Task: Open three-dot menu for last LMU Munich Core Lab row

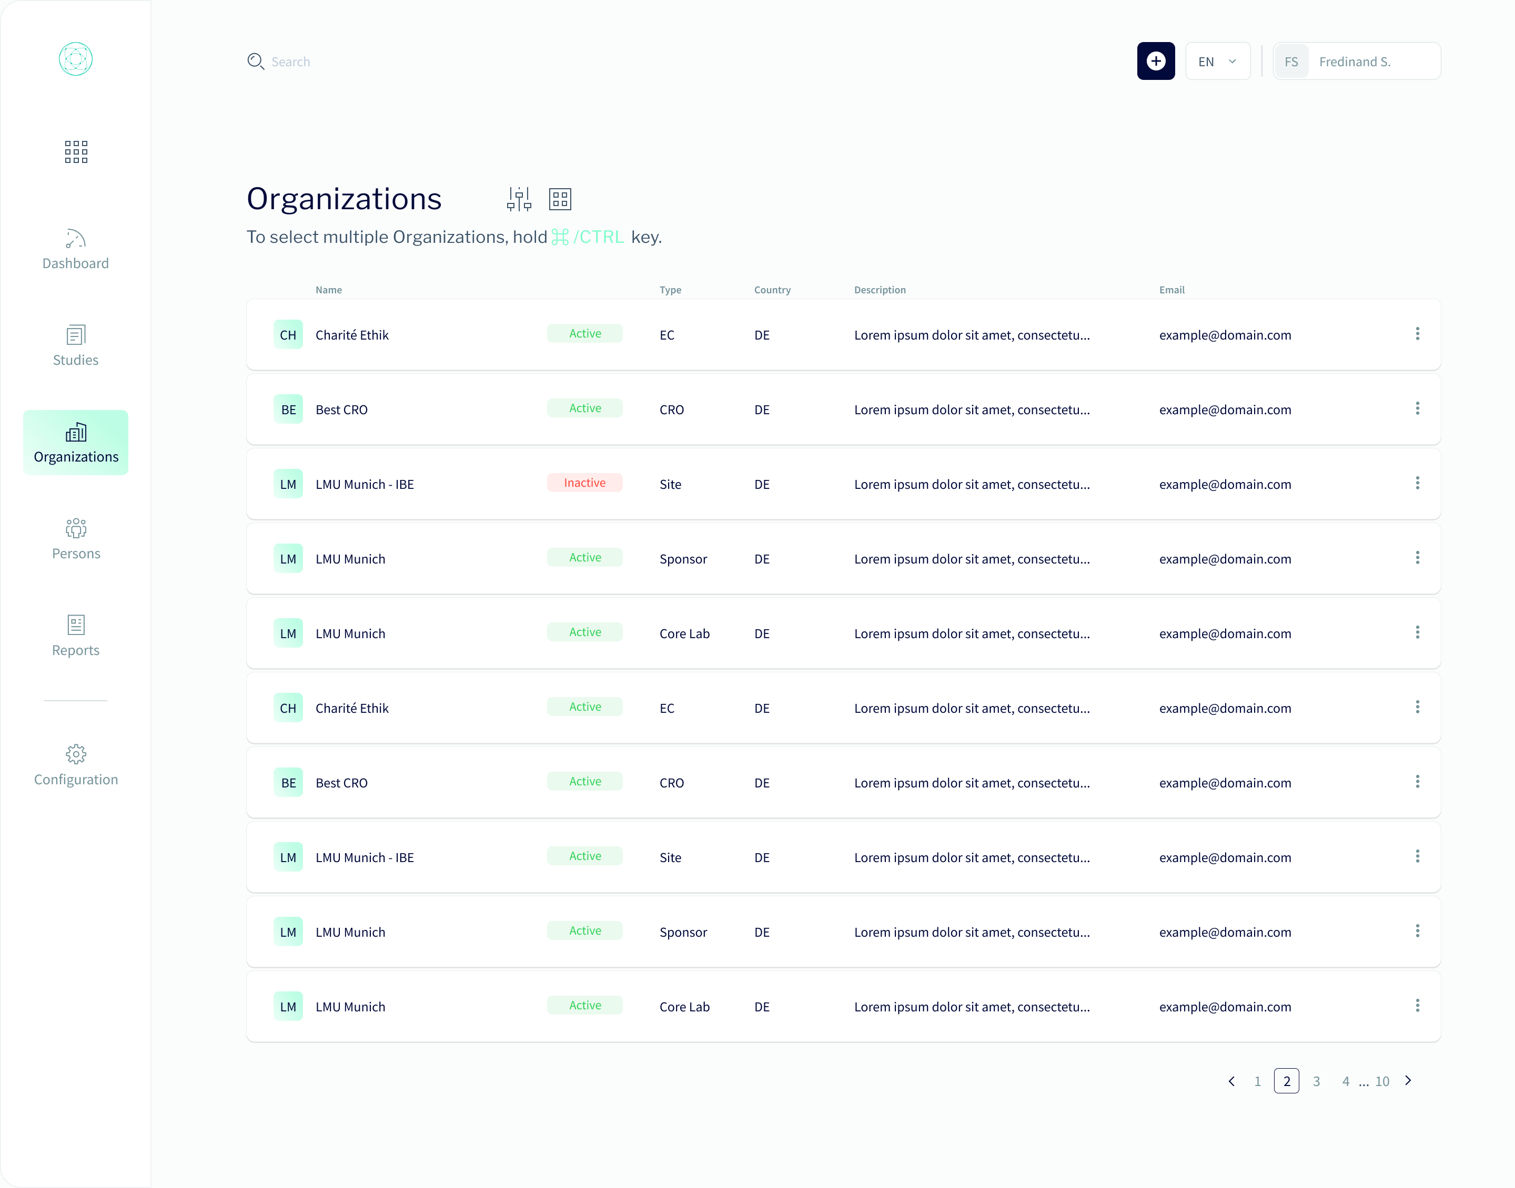Action: tap(1417, 1006)
